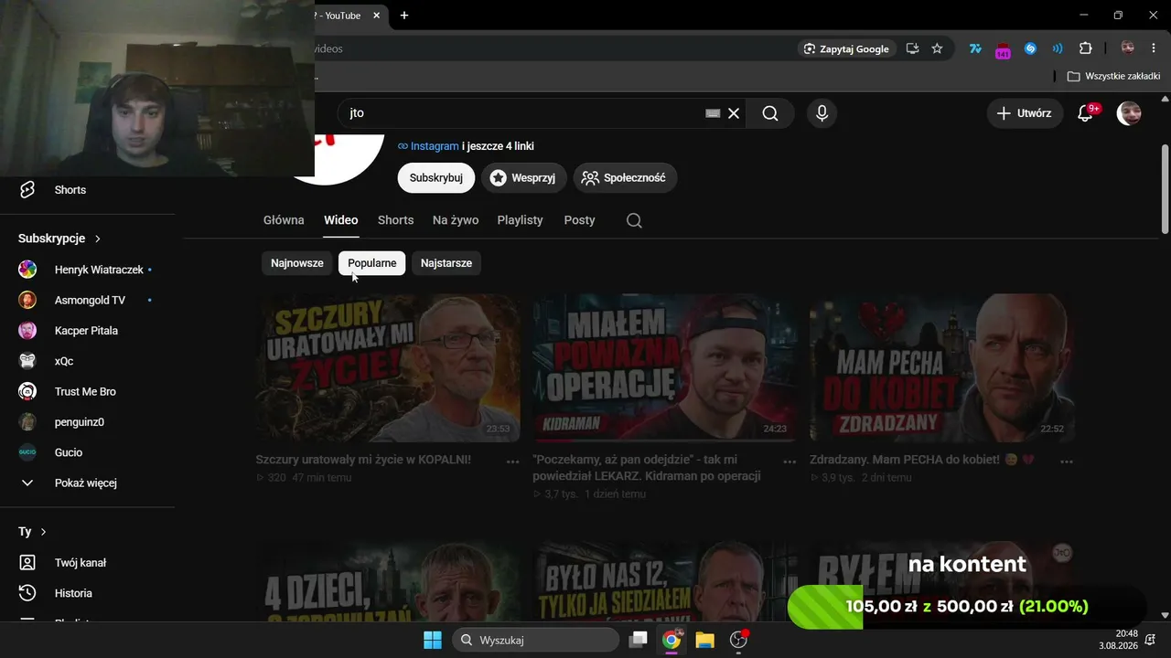Open a new browser tab
Viewport: 1171px width, 658px height.
[404, 16]
